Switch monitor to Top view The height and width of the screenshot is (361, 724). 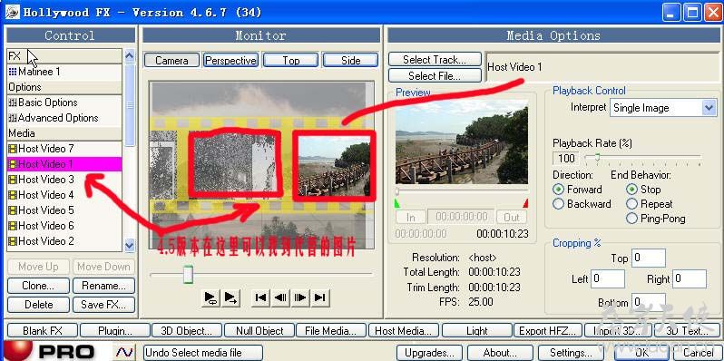[x=290, y=61]
